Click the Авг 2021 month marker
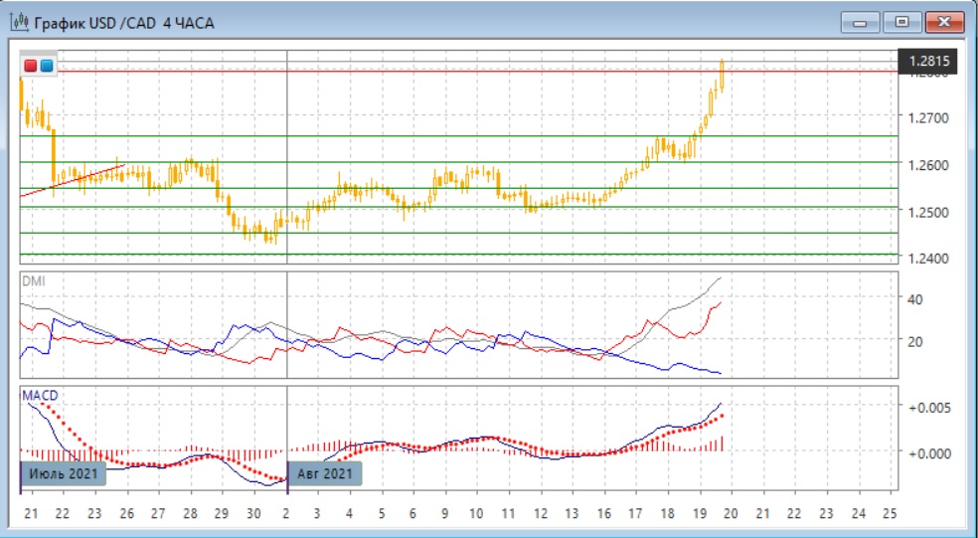Screen dimensions: 978x538 click(x=324, y=473)
